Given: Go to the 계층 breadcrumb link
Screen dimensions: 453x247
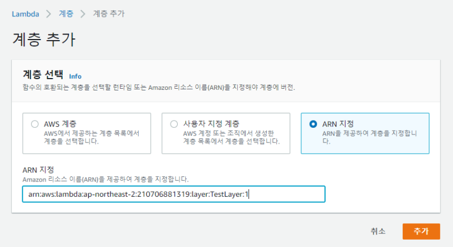Looking at the screenshot, I should [65, 13].
